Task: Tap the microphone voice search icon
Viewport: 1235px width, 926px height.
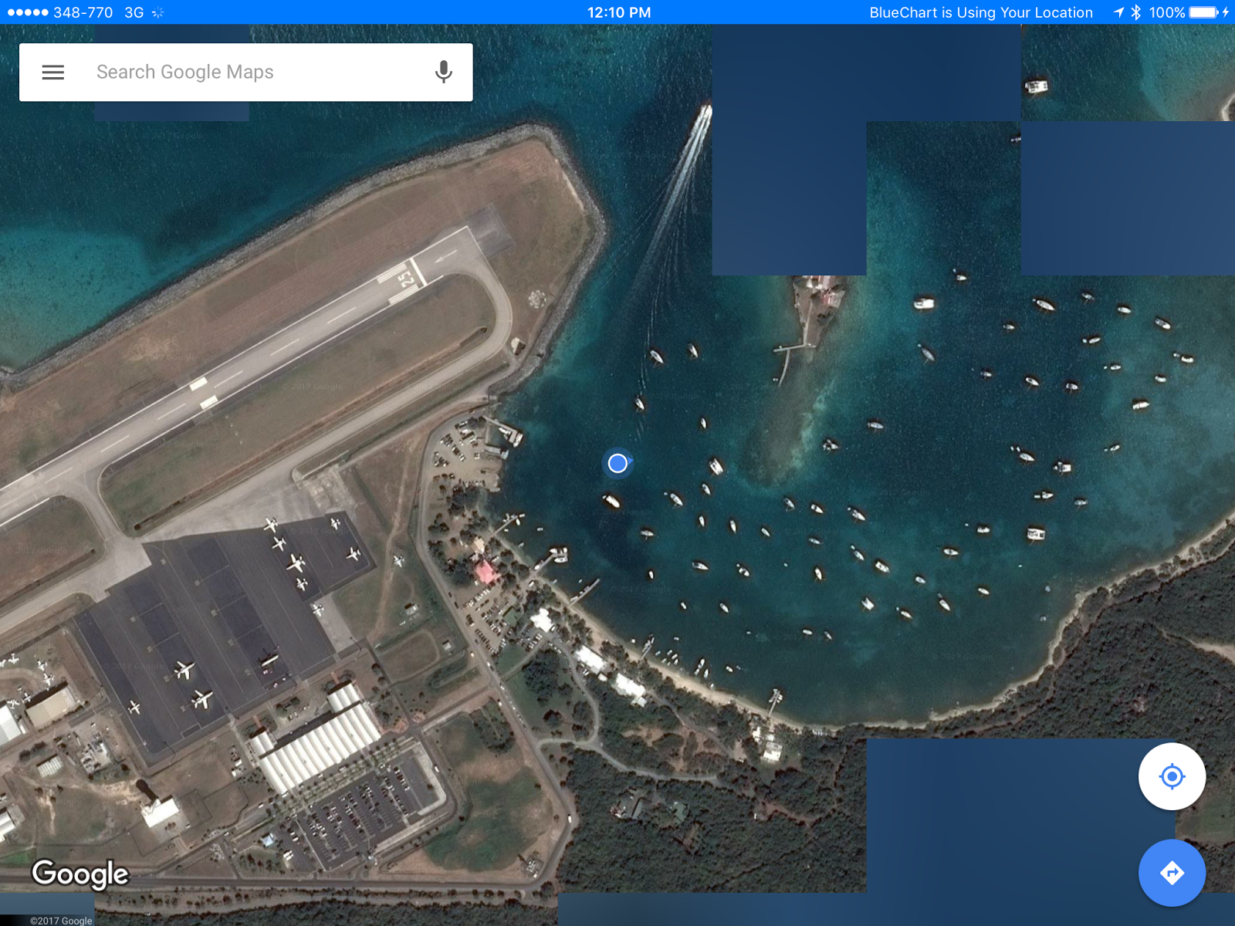Action: (x=443, y=72)
